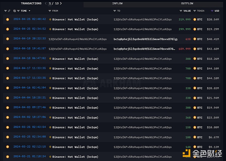Click BTC token icon in $6.67M row

click(195, 137)
